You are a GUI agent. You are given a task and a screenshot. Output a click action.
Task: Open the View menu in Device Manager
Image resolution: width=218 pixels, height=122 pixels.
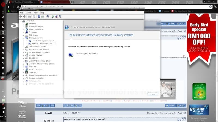tap(35, 13)
